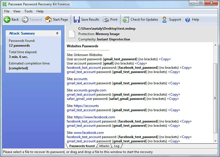The height and width of the screenshot is (157, 220).
Task: Open the www.facebook.com site link
Action: point(89,133)
